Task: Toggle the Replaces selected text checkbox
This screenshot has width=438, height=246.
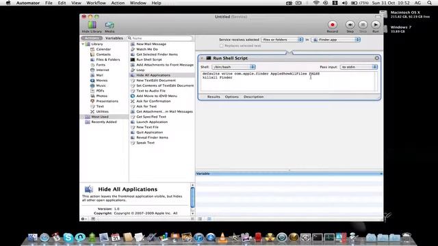Action: point(222,46)
